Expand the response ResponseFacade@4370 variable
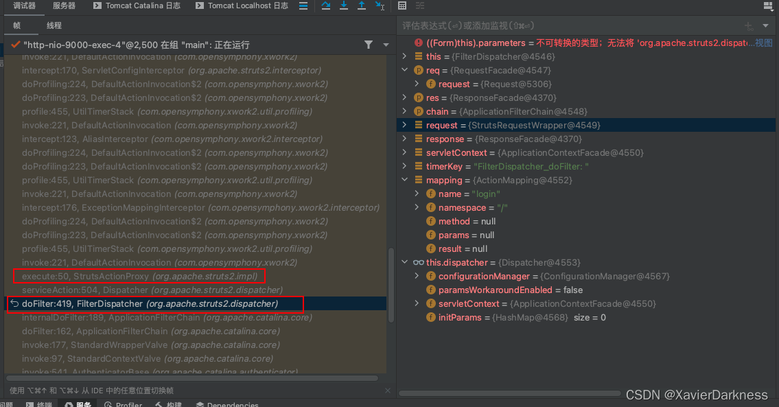The height and width of the screenshot is (407, 779). point(404,139)
